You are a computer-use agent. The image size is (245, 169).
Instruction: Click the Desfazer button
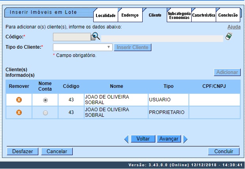pyautogui.click(x=23, y=151)
